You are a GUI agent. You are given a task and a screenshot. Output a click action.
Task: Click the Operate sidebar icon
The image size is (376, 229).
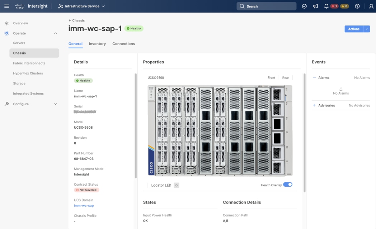tap(7, 33)
